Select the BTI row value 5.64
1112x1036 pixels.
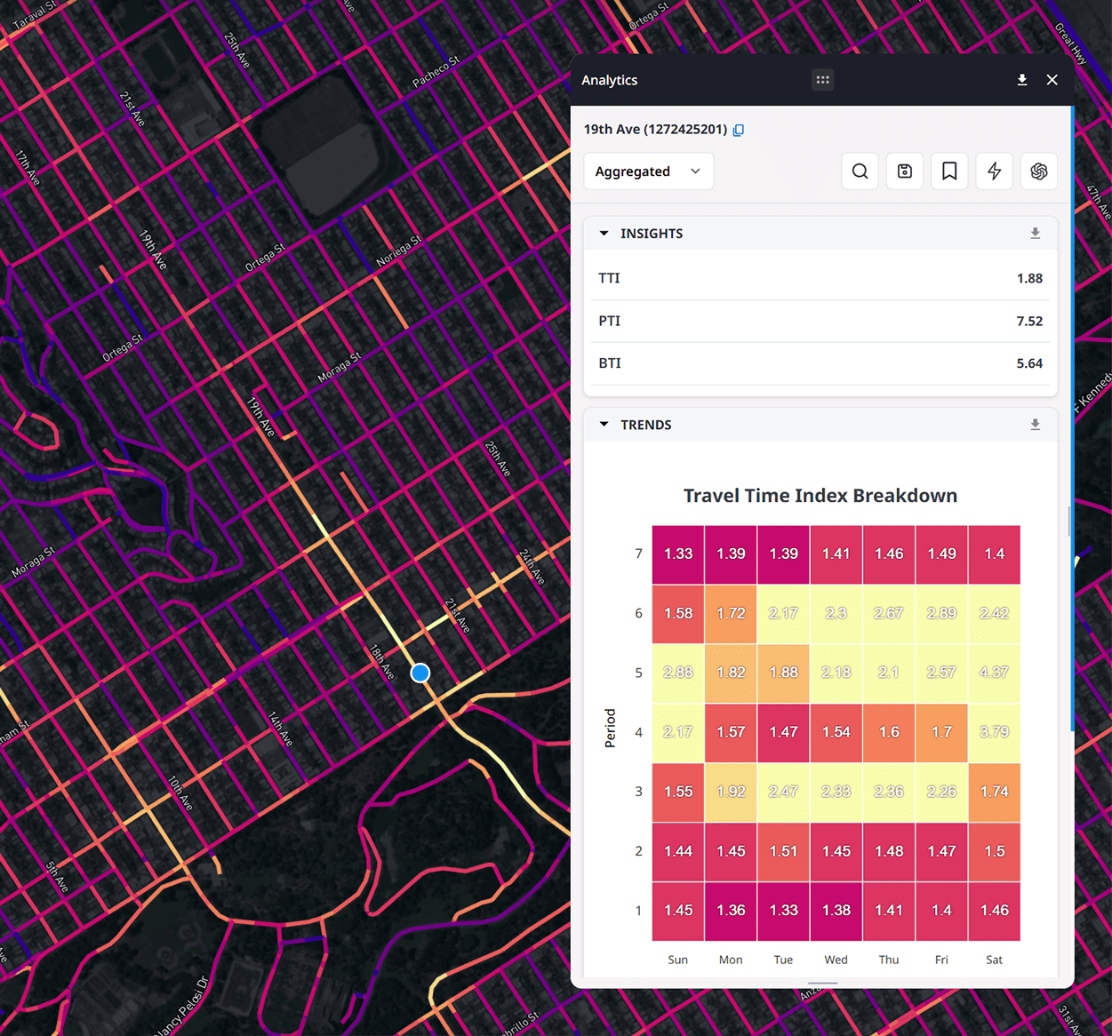[x=1029, y=363]
